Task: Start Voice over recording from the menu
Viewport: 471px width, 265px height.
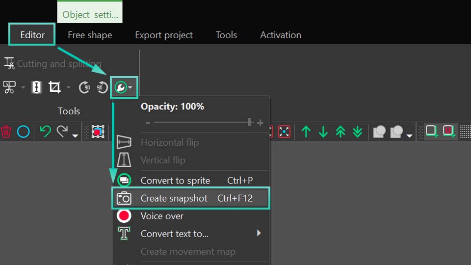Action: [x=162, y=216]
